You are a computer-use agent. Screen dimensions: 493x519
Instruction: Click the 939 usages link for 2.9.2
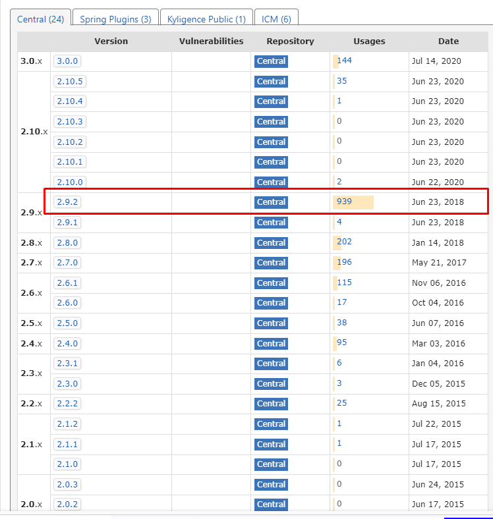coord(344,202)
